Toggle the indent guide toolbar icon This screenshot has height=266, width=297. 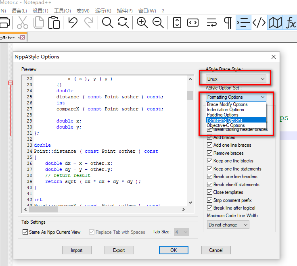(x=243, y=23)
